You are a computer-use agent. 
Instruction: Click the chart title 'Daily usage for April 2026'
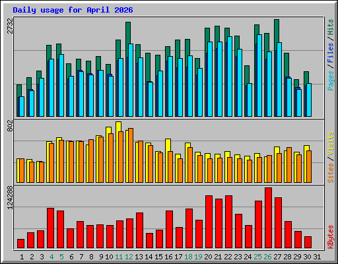tap(73, 10)
